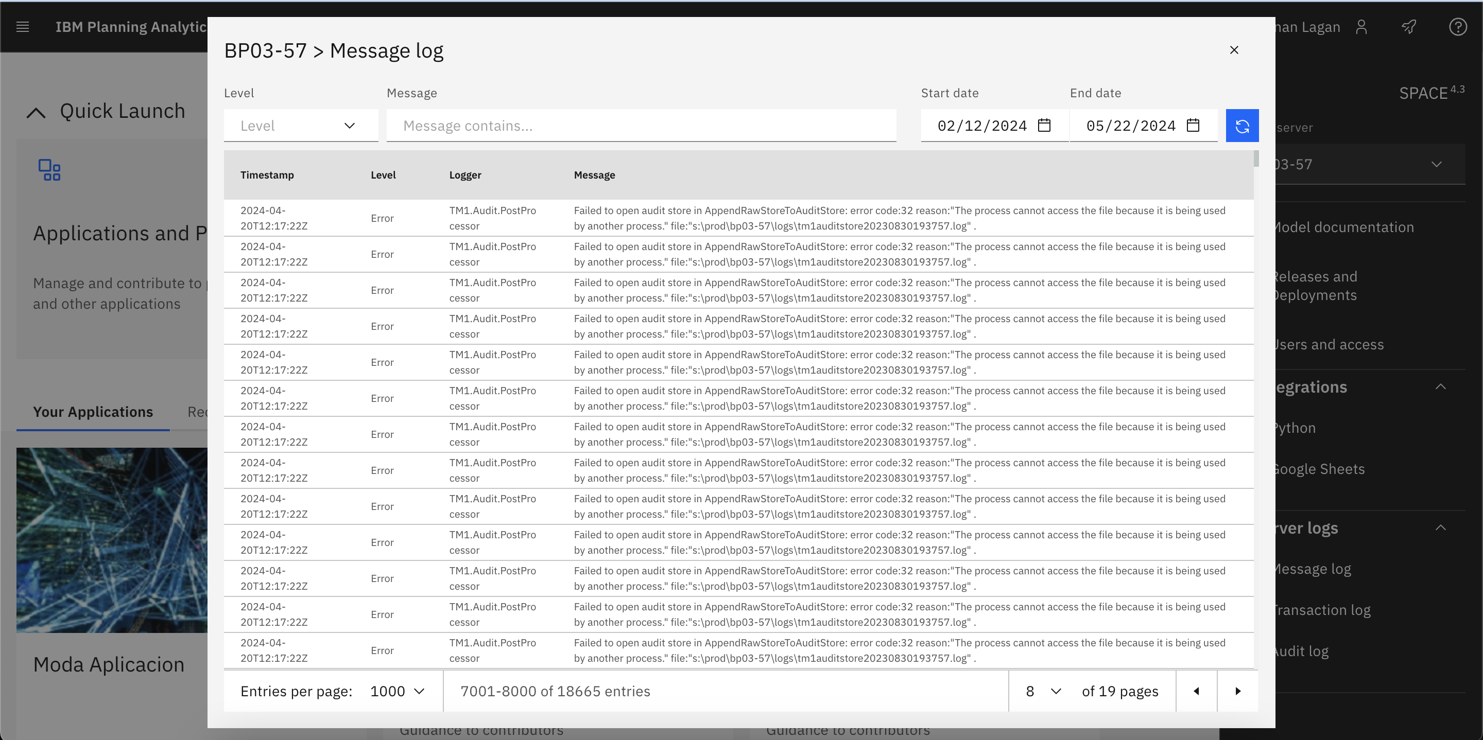
Task: Click the Applications and Plans tile icon
Action: click(x=49, y=170)
